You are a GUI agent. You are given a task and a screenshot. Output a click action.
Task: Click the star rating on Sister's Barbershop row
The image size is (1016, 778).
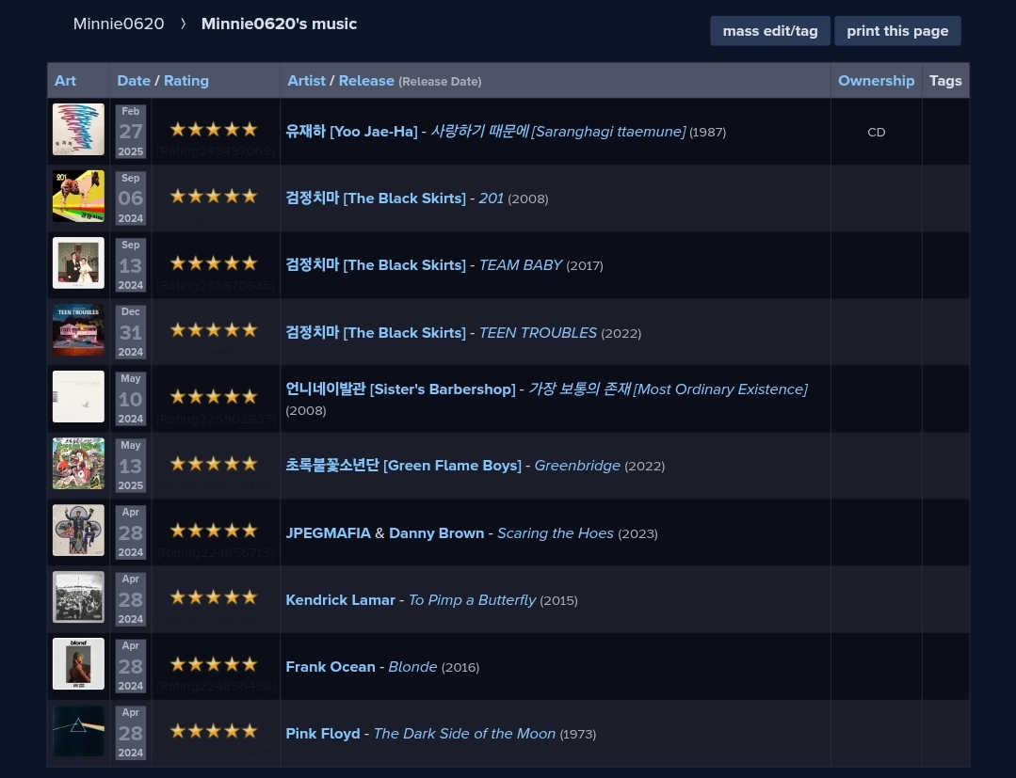(214, 397)
